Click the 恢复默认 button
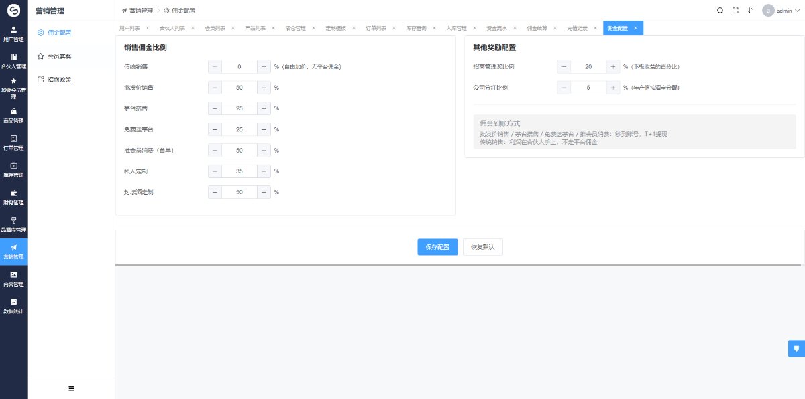Viewport: 805px width, 399px height. 483,247
